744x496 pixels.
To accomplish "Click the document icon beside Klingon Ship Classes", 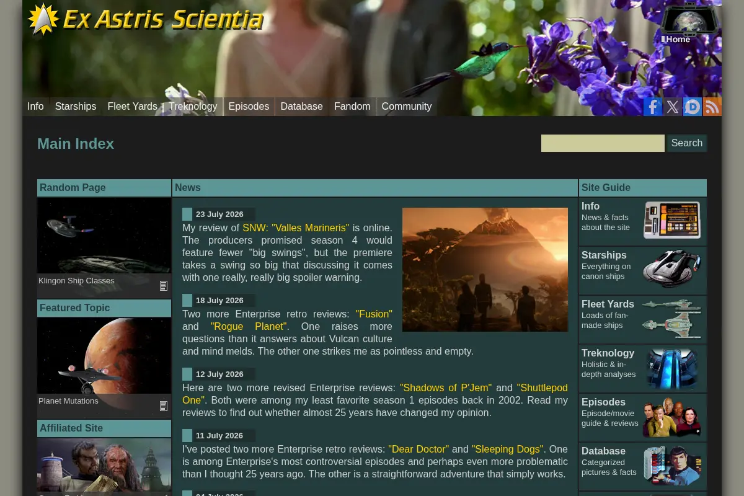I will pos(164,286).
